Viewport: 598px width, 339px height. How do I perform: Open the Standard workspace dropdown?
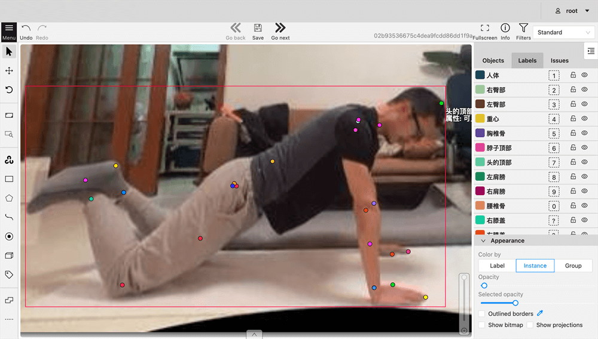coord(563,32)
